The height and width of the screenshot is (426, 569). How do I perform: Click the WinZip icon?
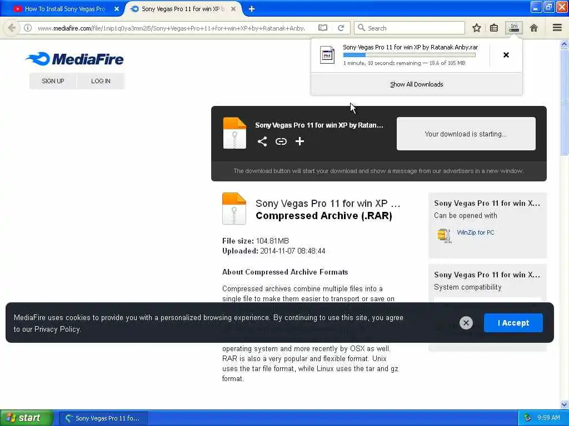444,235
